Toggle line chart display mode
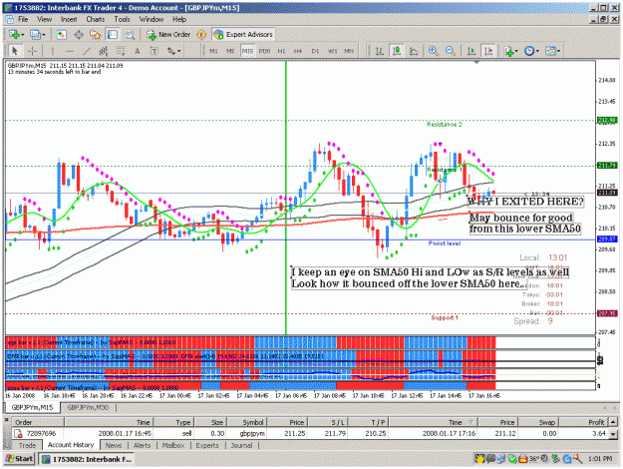This screenshot has width=623, height=469. pyautogui.click(x=414, y=51)
